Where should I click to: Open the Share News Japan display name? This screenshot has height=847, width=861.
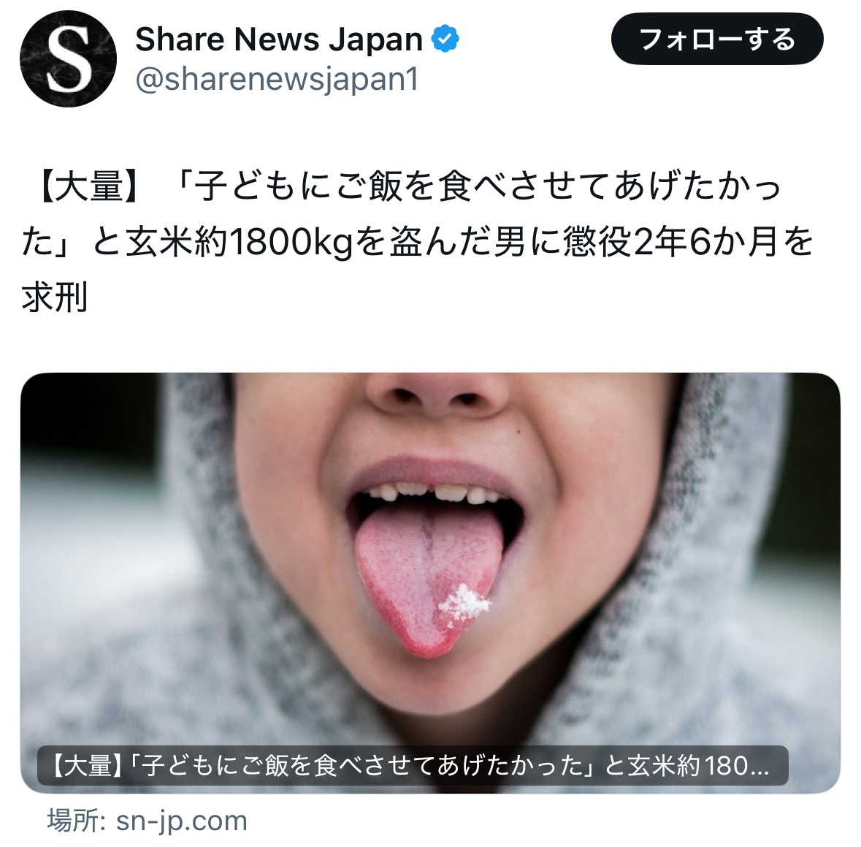(x=279, y=39)
